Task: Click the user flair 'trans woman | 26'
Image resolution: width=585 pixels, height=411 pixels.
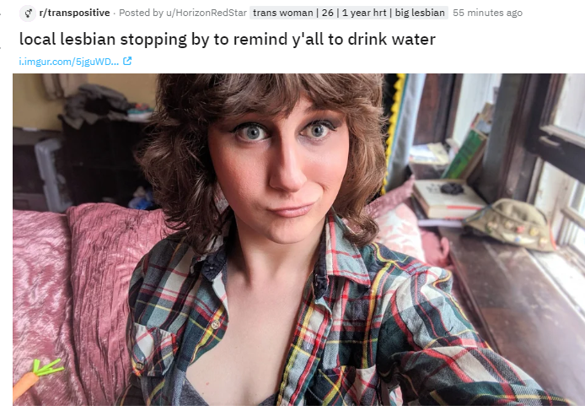Action: [292, 13]
